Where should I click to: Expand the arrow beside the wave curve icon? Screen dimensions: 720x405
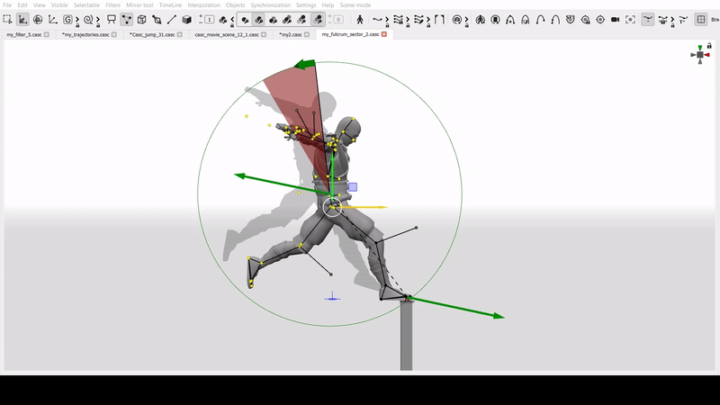click(388, 19)
